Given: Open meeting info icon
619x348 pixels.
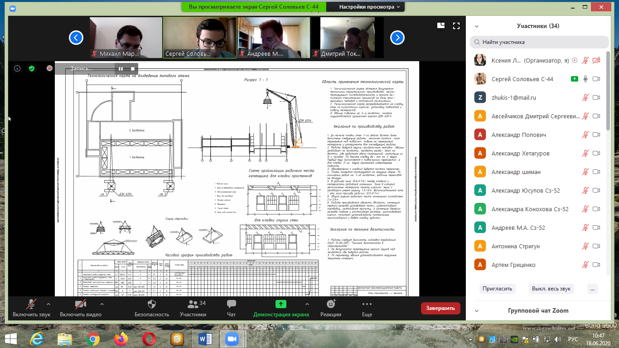Looking at the screenshot, I should tap(17, 68).
